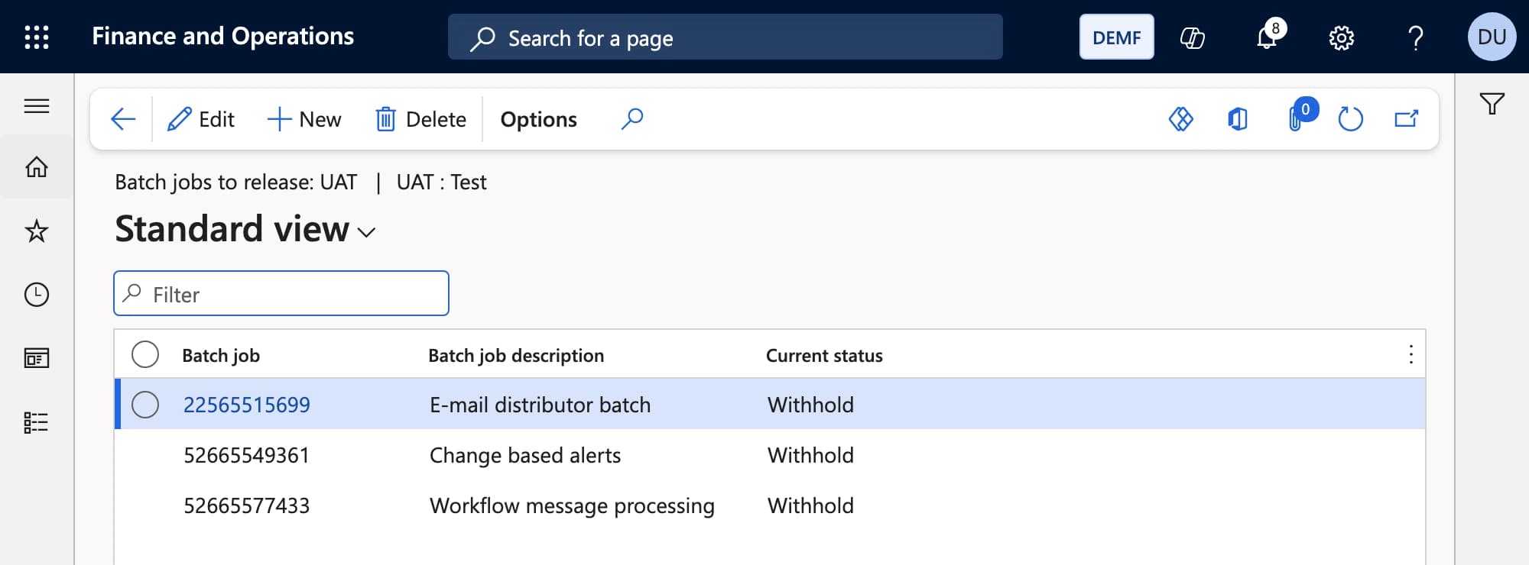Expand the left navigation pane hamburger
The height and width of the screenshot is (565, 1529).
click(x=37, y=105)
